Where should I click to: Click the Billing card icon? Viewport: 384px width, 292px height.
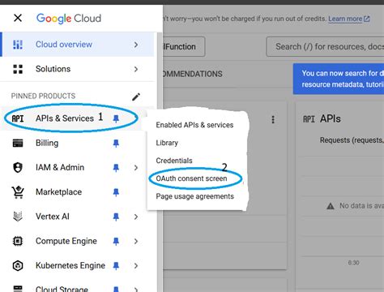[x=18, y=143]
